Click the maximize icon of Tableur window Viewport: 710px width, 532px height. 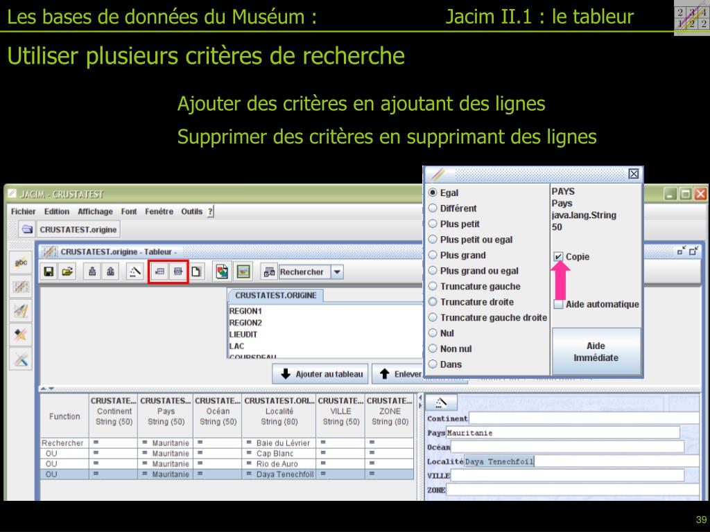point(693,251)
